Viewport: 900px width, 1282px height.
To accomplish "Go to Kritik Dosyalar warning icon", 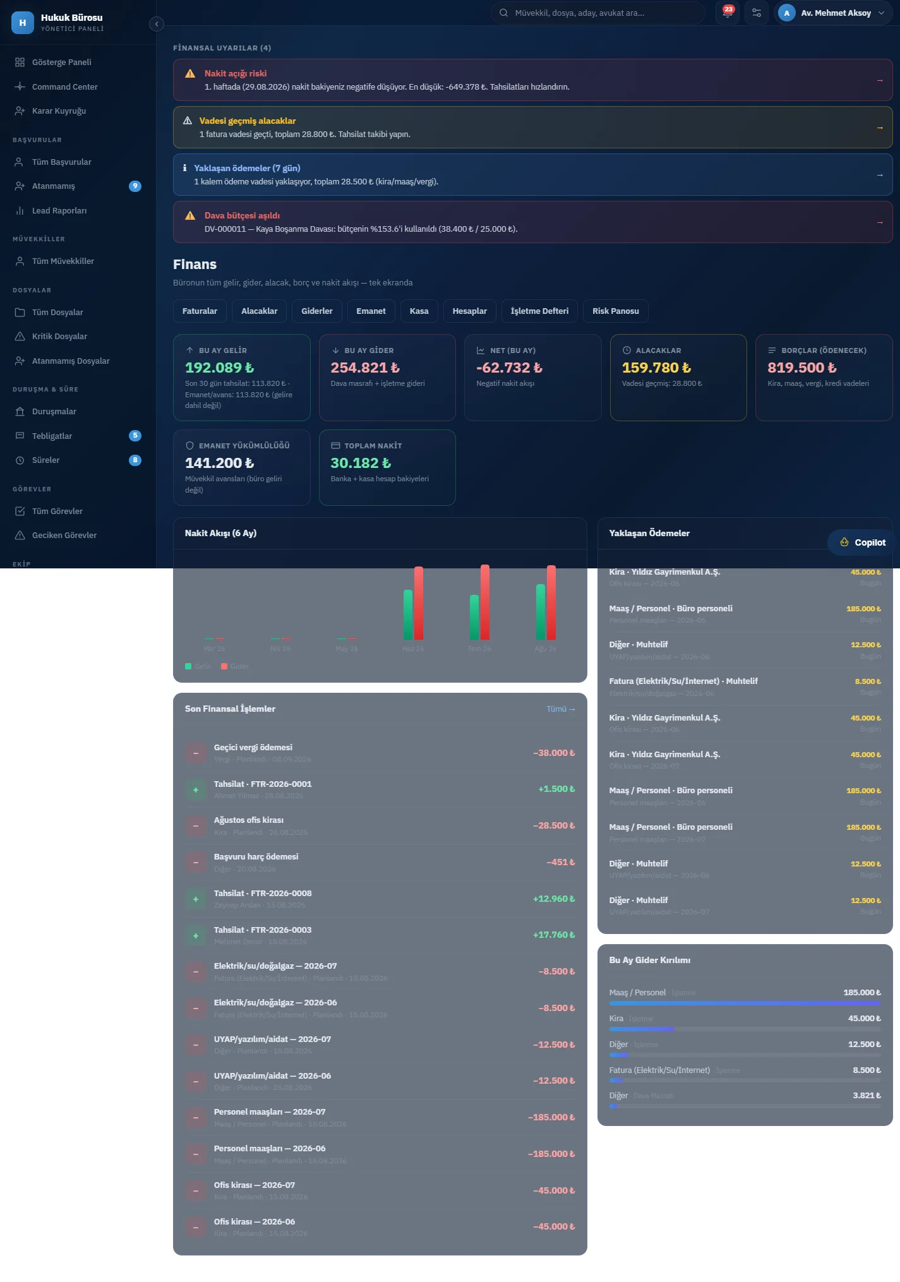I will (20, 337).
